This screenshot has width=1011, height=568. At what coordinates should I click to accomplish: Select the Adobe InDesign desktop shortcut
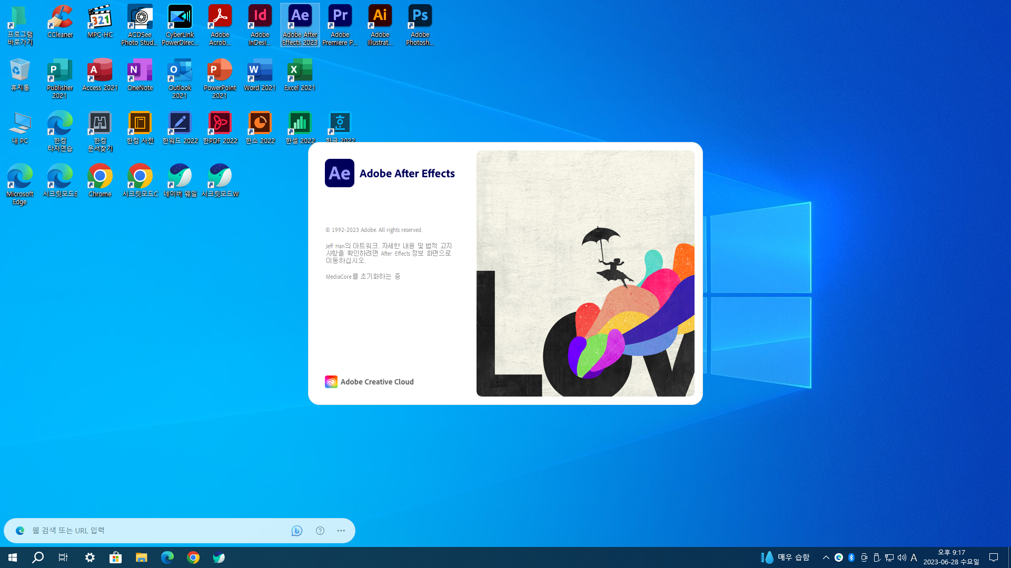(x=260, y=18)
